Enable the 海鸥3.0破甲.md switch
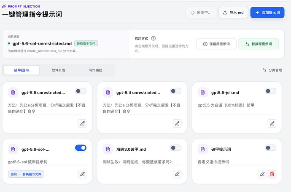Image resolution: width=291 pixels, height=192 pixels. click(x=176, y=148)
